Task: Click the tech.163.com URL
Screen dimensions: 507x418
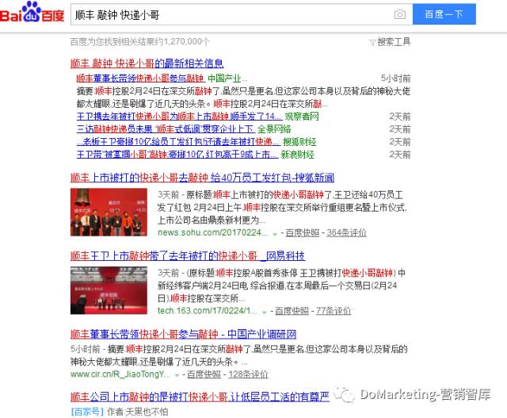Action: 208,311
